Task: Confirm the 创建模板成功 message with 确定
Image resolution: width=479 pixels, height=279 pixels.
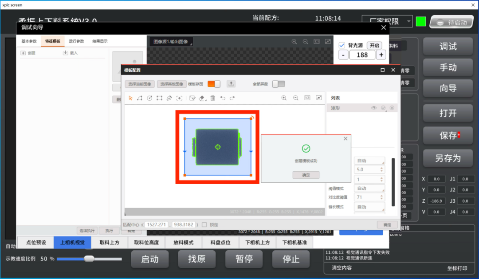Action: coord(306,175)
